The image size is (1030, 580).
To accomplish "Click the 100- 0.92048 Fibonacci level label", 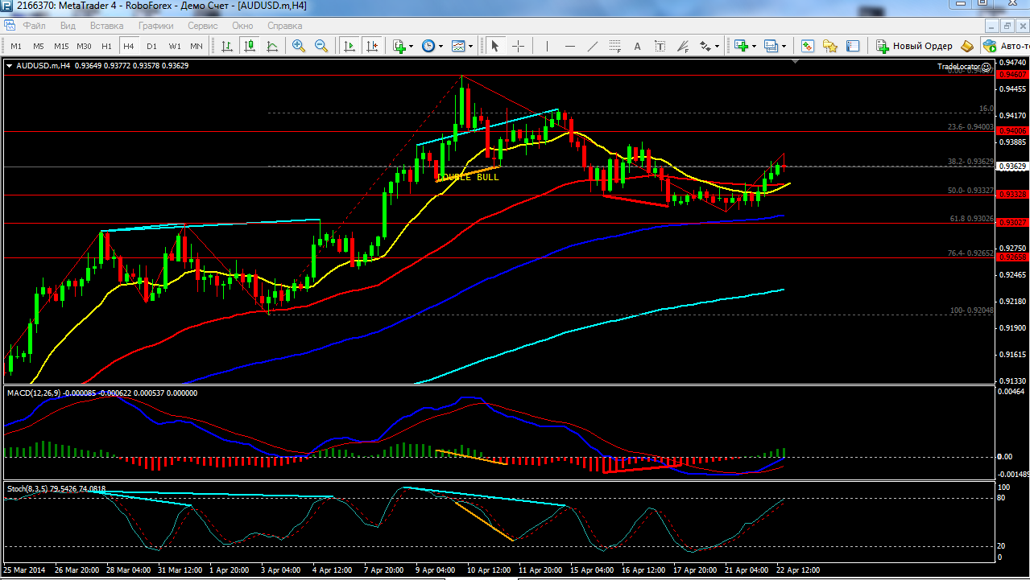I will click(x=970, y=310).
